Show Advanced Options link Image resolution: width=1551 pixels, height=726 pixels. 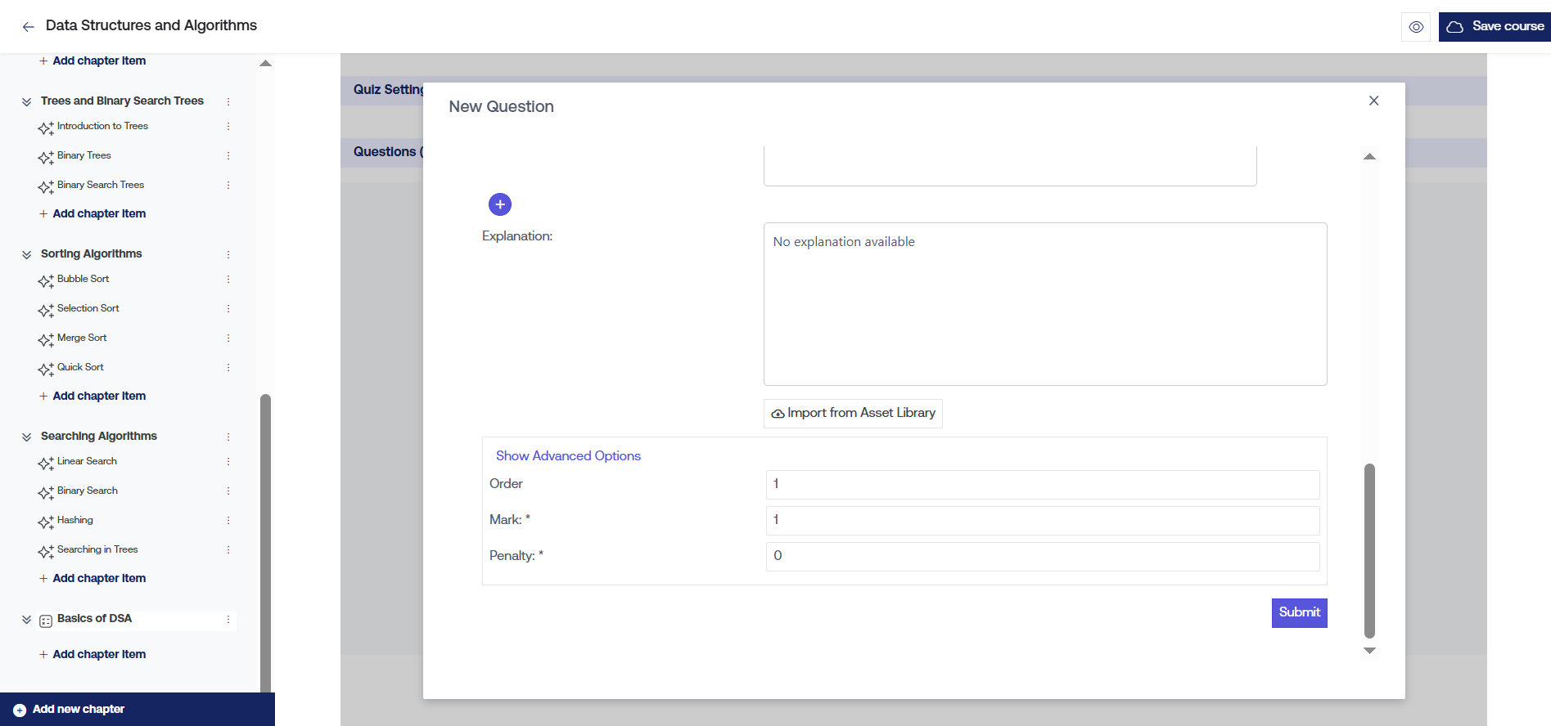click(x=568, y=456)
